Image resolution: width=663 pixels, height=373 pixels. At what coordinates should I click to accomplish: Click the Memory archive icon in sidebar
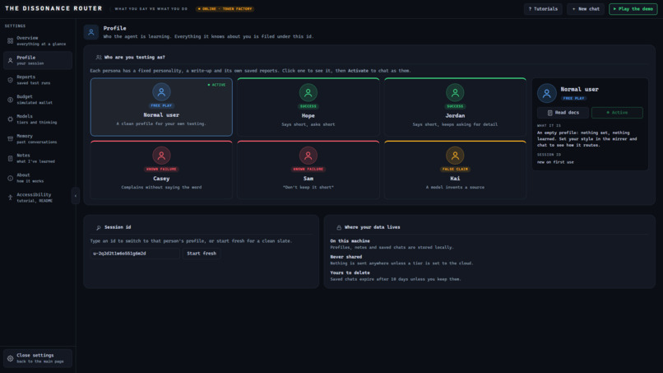(10, 139)
